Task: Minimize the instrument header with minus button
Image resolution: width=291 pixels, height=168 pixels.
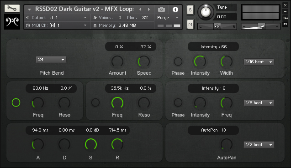Action: coord(285,11)
